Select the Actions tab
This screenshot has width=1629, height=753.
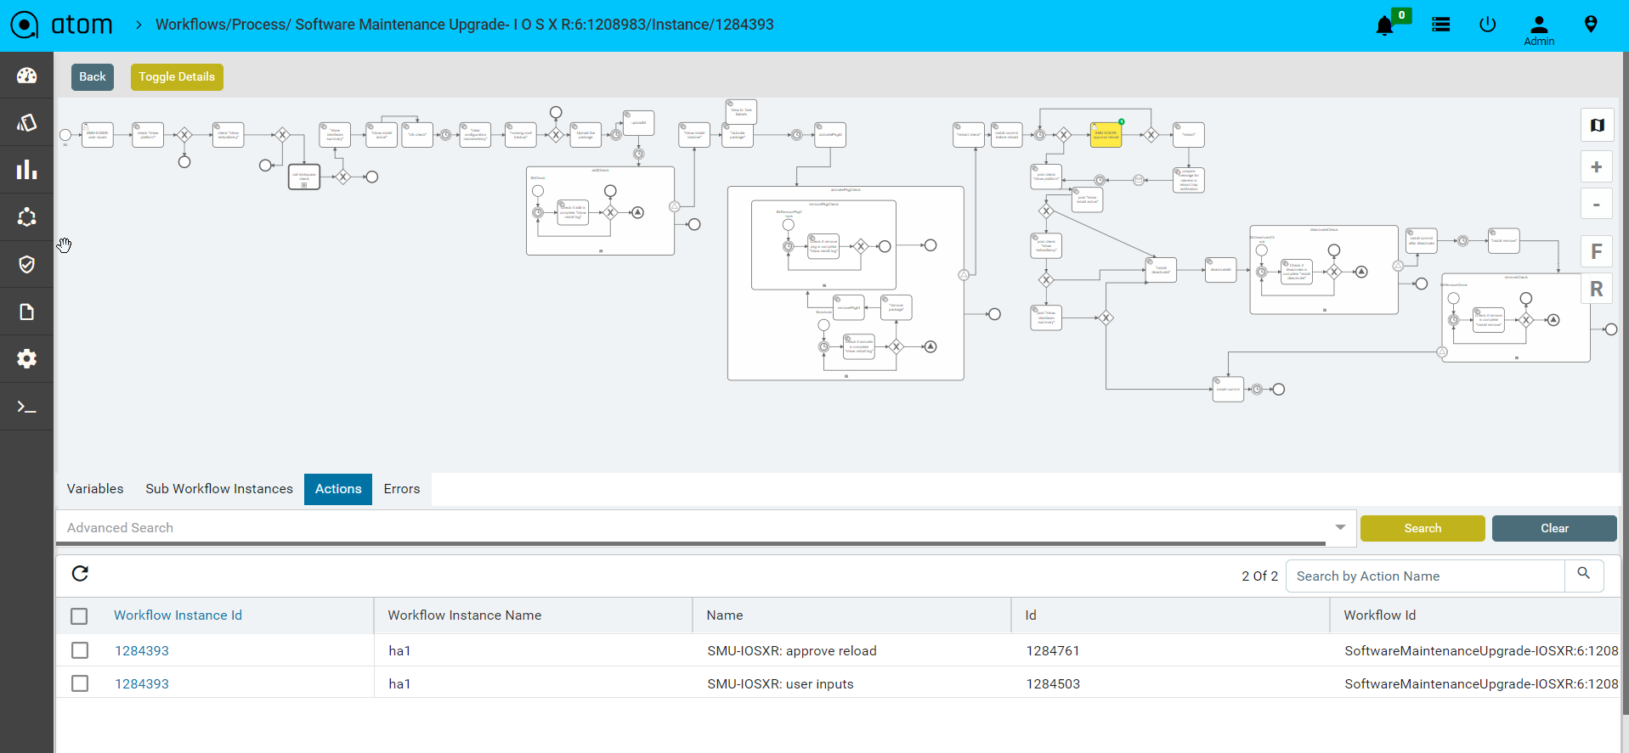(x=338, y=489)
